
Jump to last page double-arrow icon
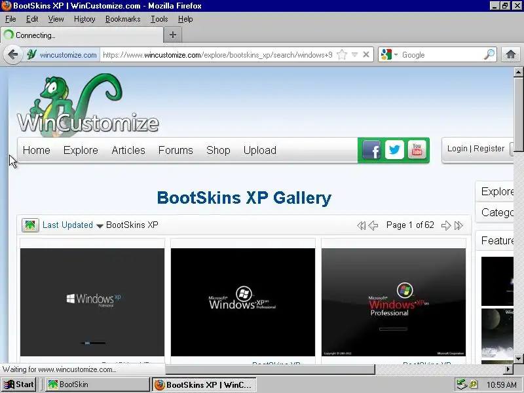[458, 225]
